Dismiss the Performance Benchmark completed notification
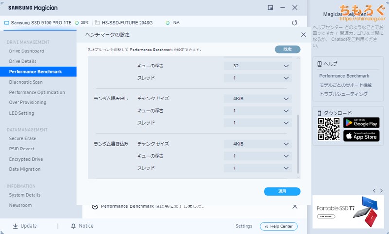Viewport: 389px width, 234px height. (x=295, y=206)
